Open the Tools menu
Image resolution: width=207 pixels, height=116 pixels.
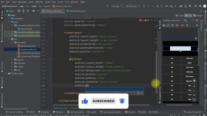tap(60, 2)
